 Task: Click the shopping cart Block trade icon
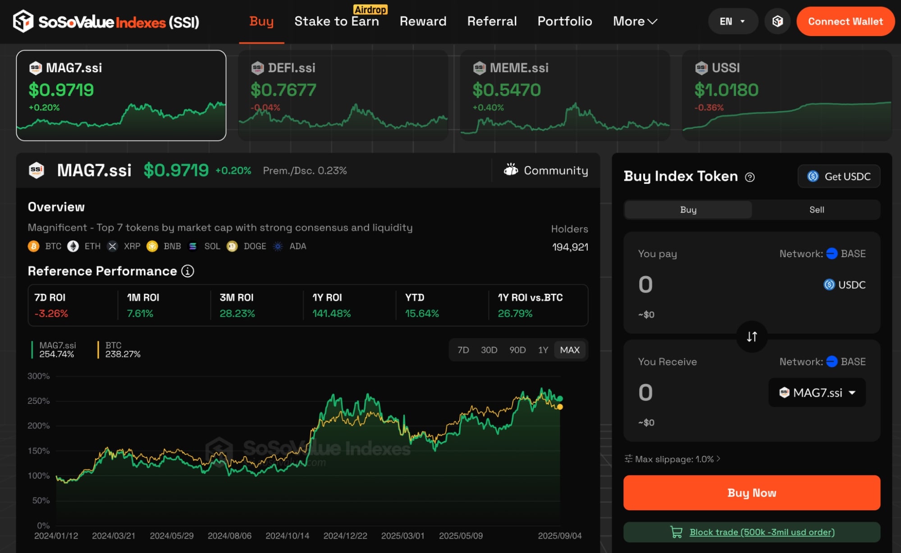[x=676, y=532]
